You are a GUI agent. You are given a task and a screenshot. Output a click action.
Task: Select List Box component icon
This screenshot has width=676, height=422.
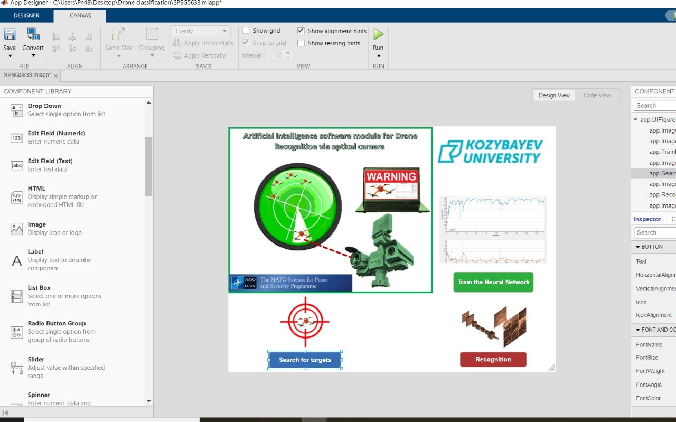[x=17, y=296]
